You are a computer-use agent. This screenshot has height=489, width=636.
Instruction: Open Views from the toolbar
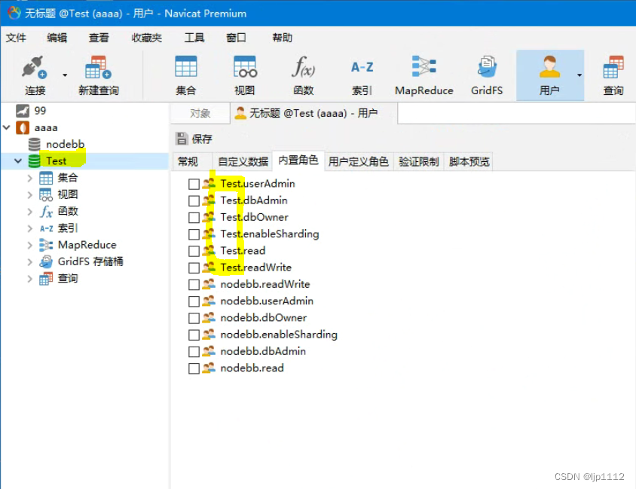click(x=245, y=67)
